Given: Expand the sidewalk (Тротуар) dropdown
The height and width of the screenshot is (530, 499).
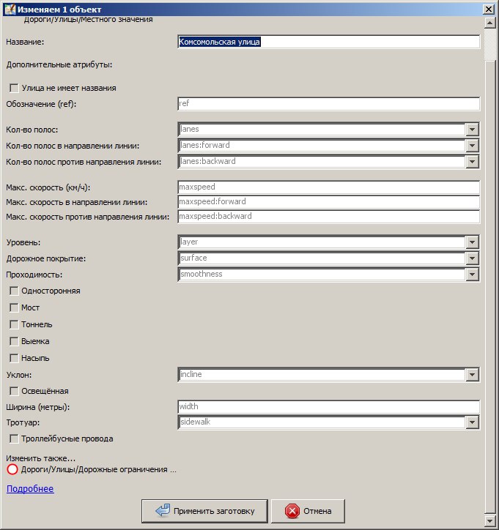Looking at the screenshot, I should (472, 422).
